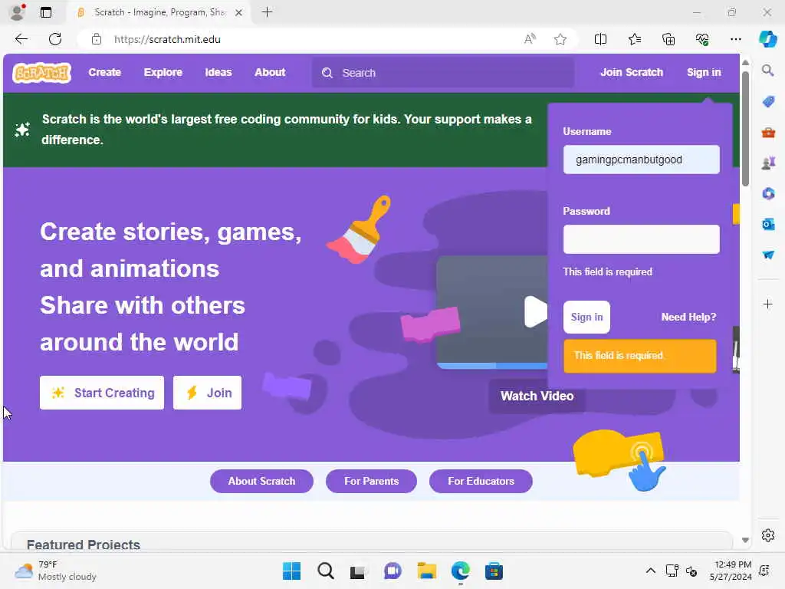Open a new browser tab
The image size is (785, 589).
coord(268,12)
